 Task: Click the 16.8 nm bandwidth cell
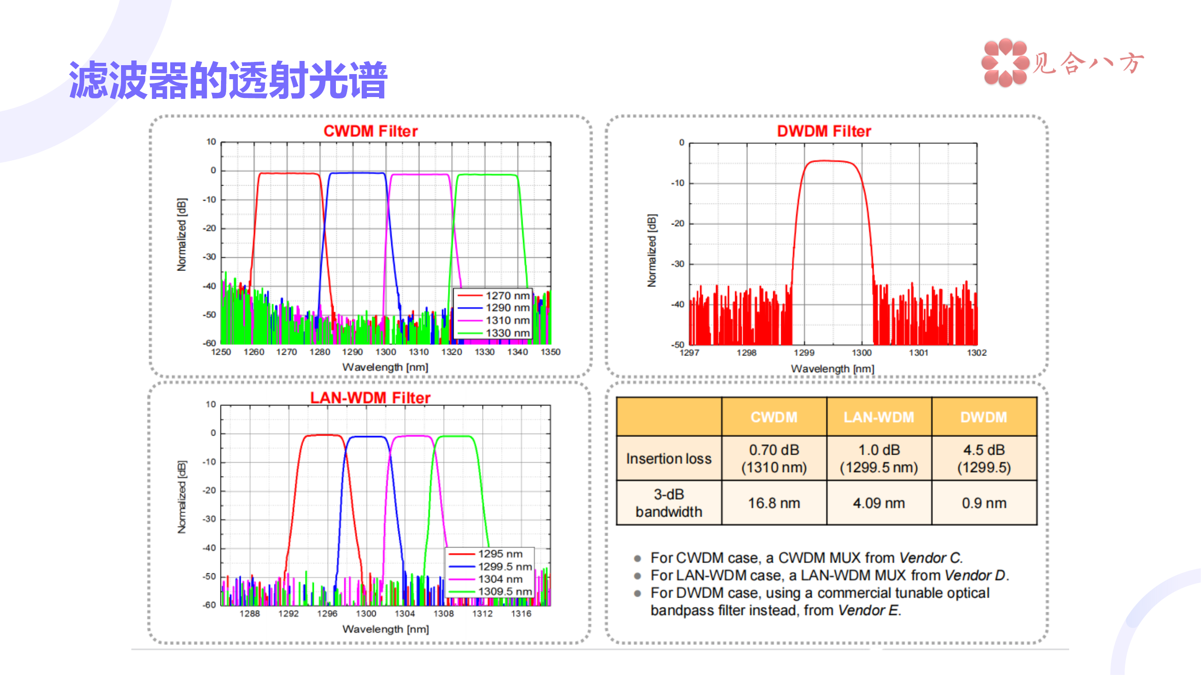[774, 503]
